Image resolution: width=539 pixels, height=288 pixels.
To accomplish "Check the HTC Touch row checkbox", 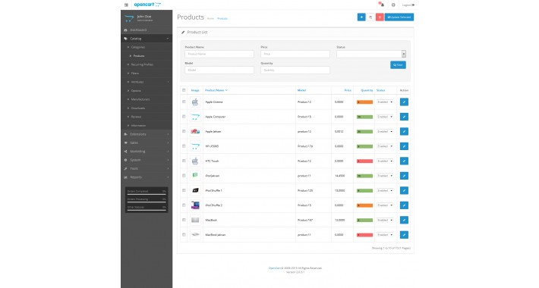I will click(184, 161).
